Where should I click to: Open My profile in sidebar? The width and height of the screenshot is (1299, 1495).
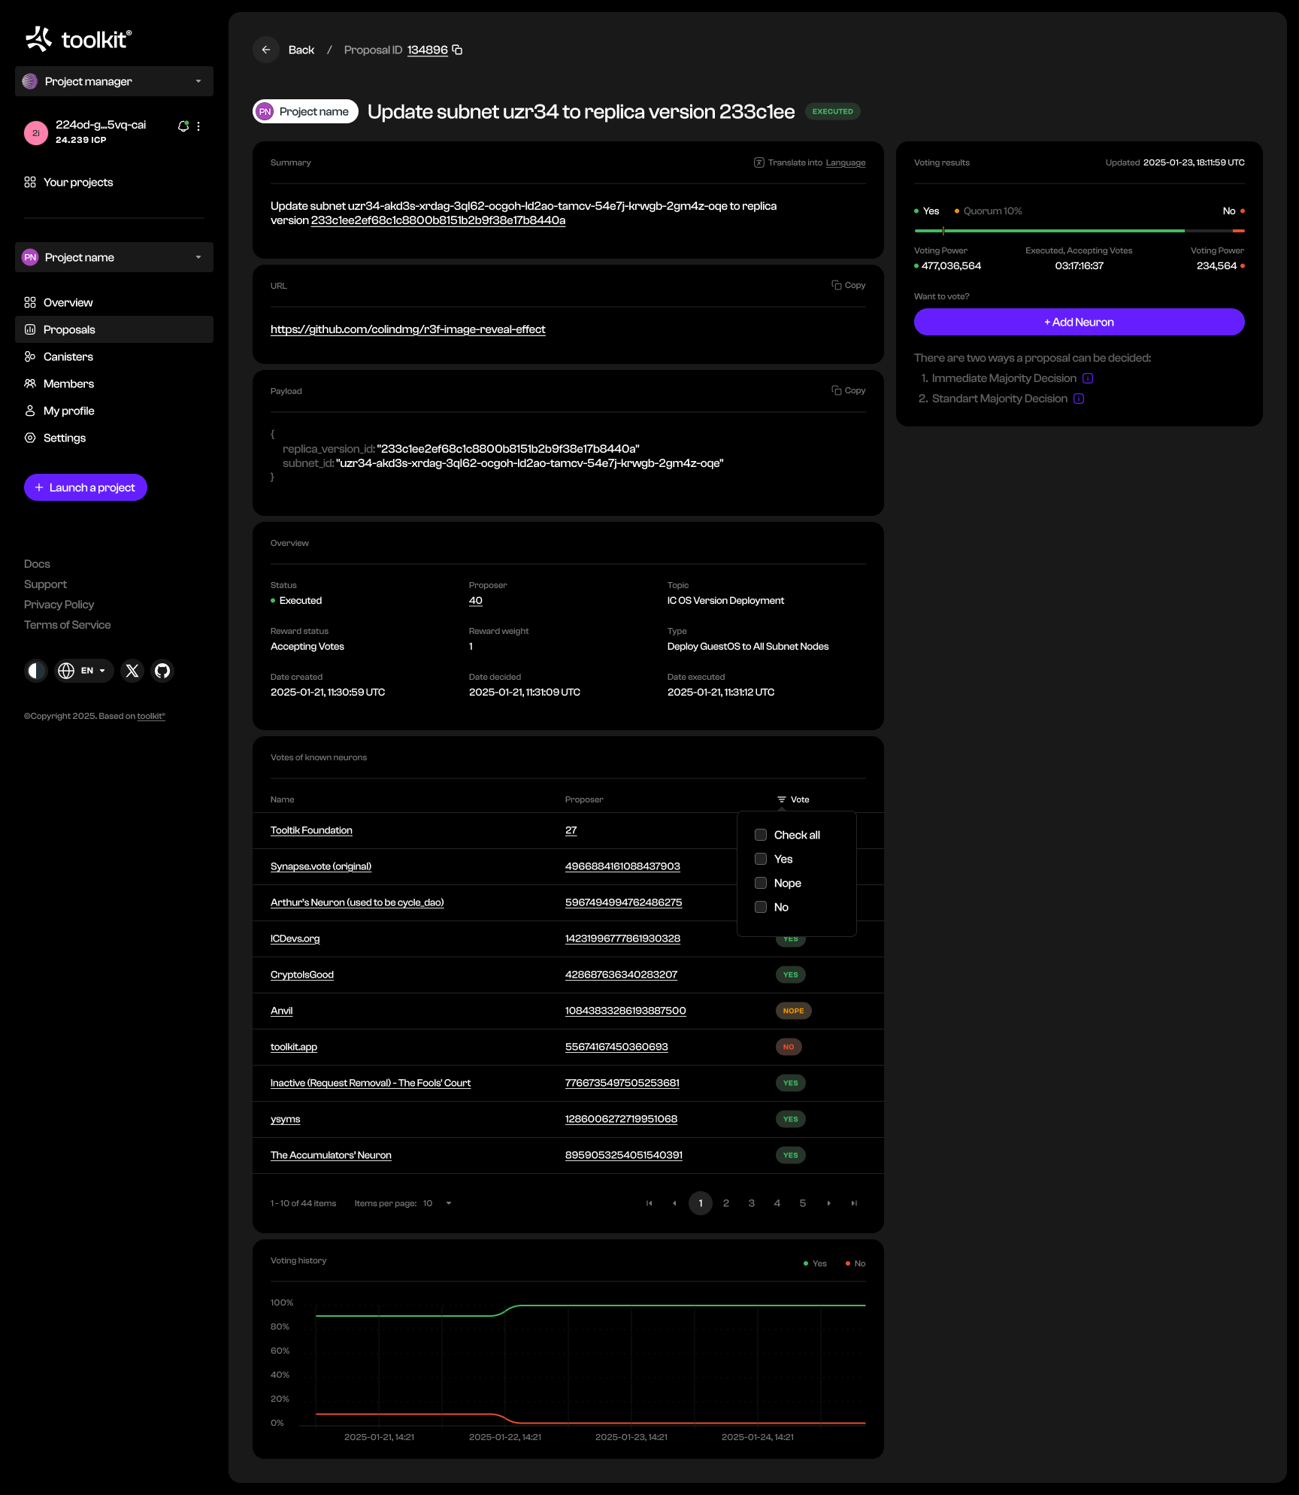coord(114,411)
